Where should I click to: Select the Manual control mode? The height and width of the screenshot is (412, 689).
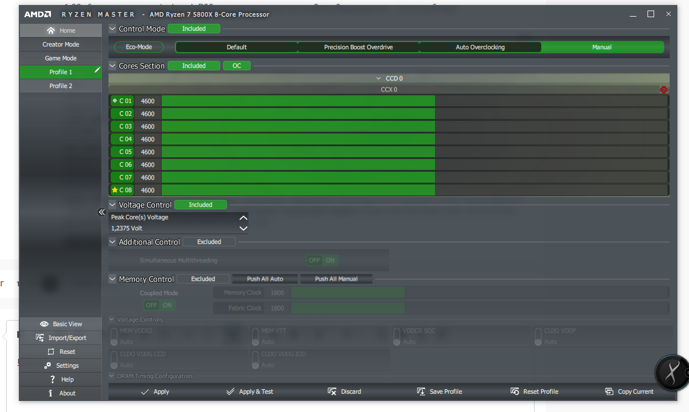602,47
